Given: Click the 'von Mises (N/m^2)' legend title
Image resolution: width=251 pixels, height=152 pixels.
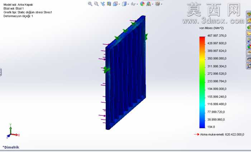Looking at the screenshot, I should [x=211, y=28].
